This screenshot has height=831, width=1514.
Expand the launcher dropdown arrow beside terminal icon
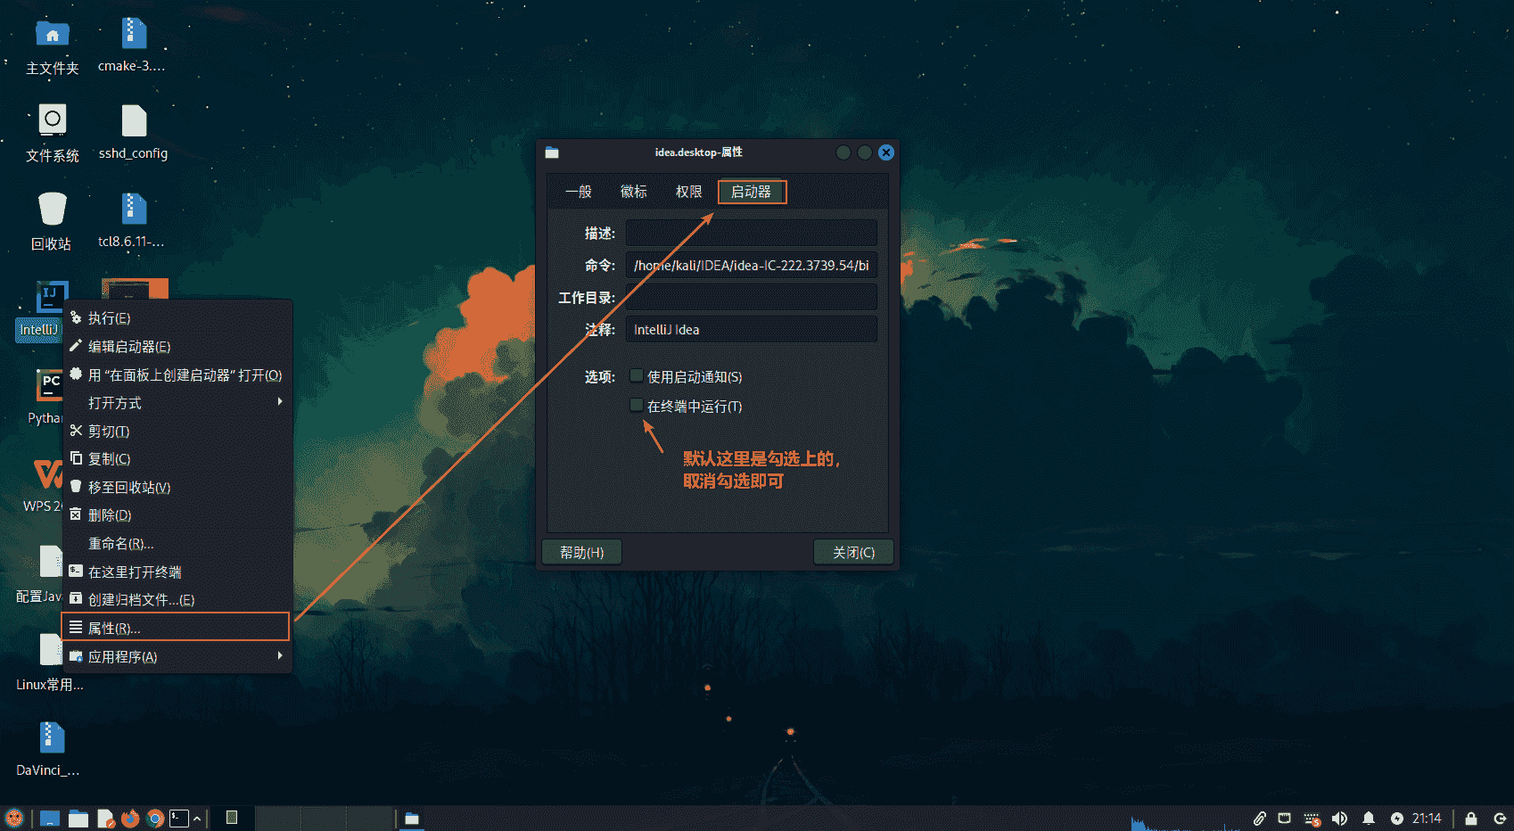point(197,819)
